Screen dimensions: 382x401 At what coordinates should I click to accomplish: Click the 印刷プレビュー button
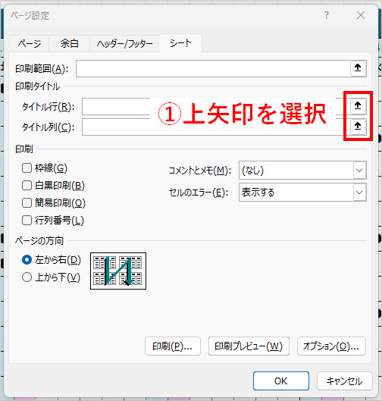(249, 346)
